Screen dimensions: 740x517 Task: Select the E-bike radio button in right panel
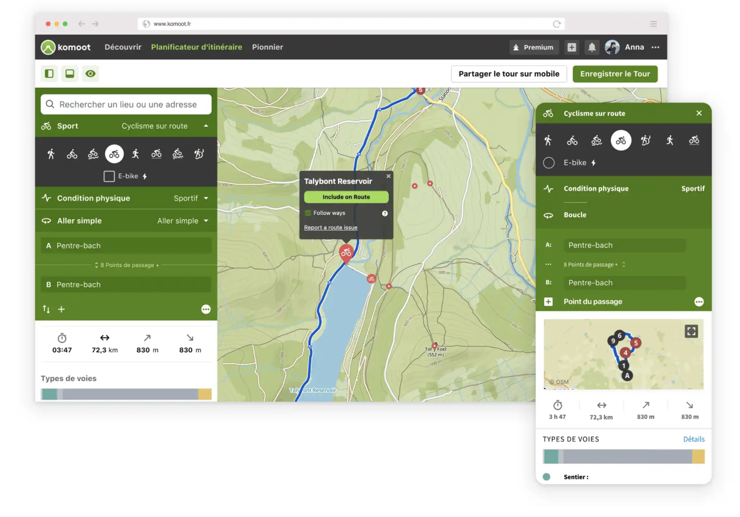pos(548,163)
